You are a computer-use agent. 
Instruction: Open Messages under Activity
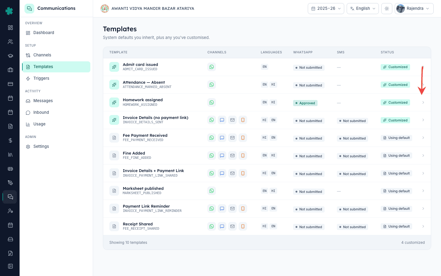point(56,101)
